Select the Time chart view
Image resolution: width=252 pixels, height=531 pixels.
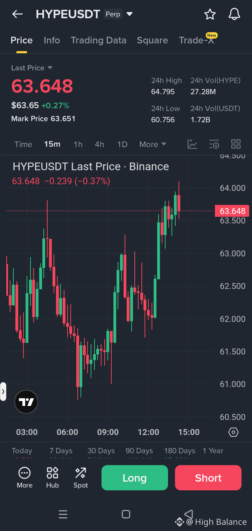(23, 144)
